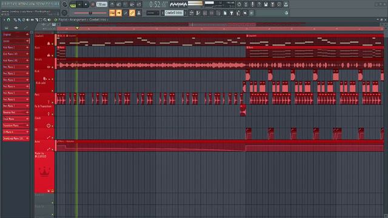Click the first icon right of pattern selector
388x218 pixels.
(192, 13)
